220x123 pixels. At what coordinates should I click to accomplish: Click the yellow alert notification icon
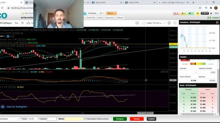198,13
